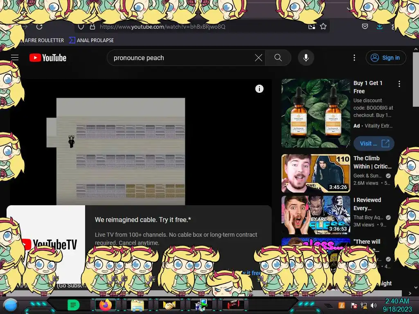The height and width of the screenshot is (314, 419).
Task: Open the Action Center flag tray icon
Action: coord(354,305)
